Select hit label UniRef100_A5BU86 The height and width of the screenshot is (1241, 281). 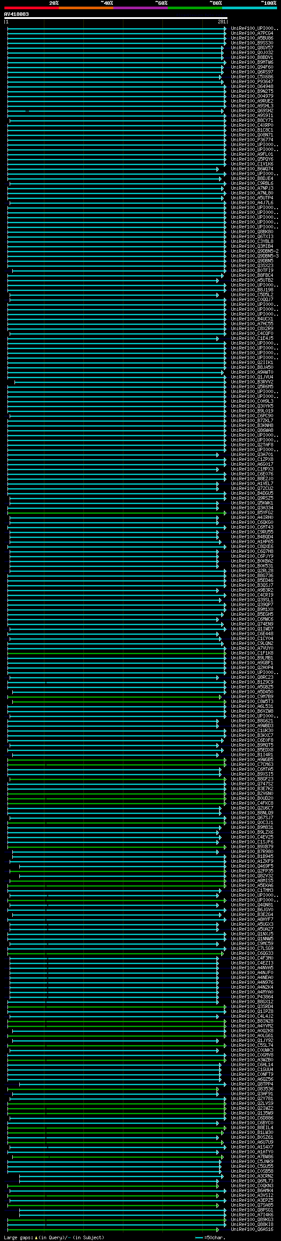(252, 38)
